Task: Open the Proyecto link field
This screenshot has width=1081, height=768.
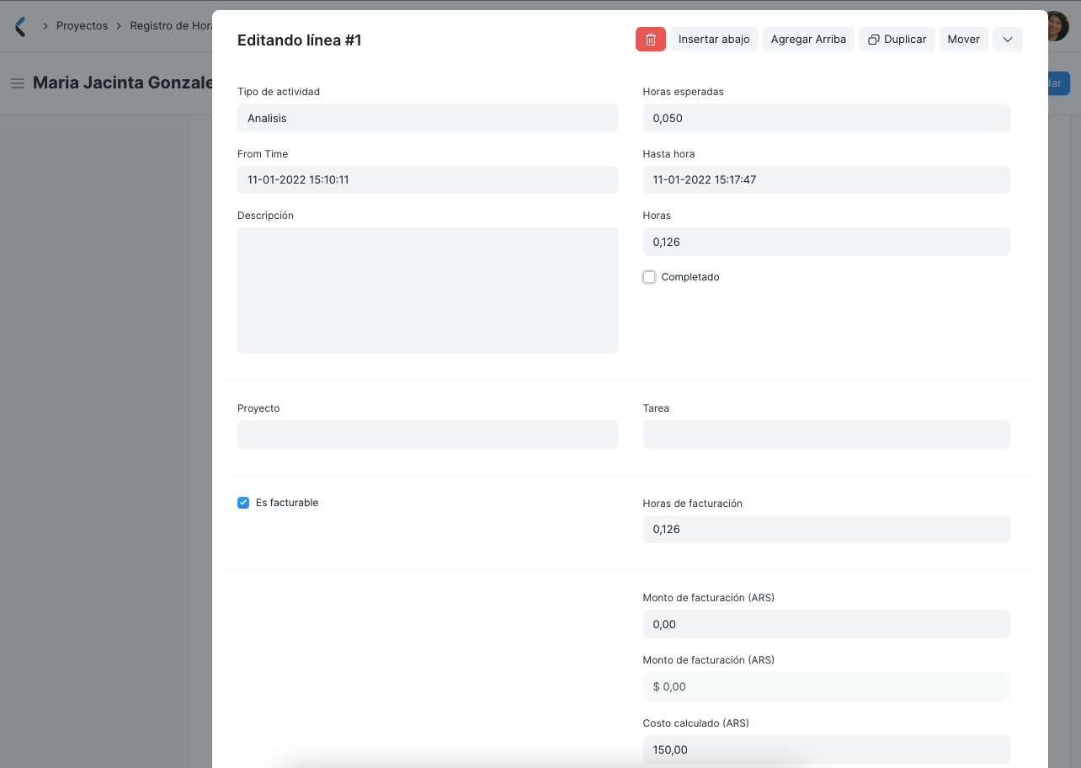Action: click(x=428, y=435)
